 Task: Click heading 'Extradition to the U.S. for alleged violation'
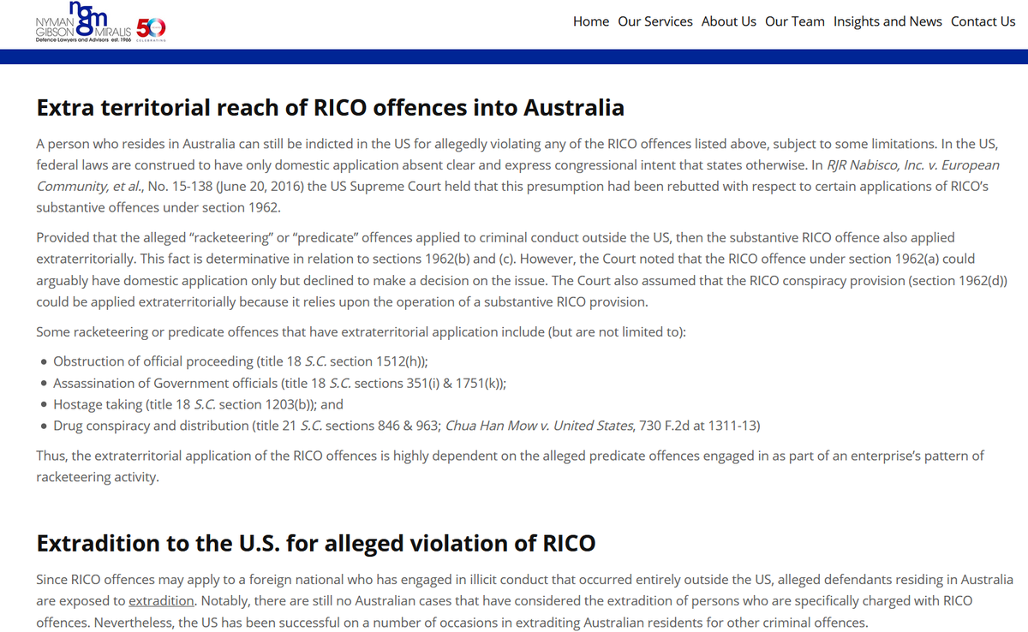point(315,543)
